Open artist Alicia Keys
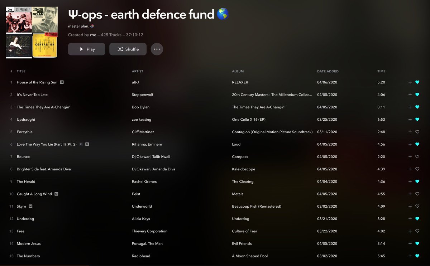This screenshot has width=430, height=266. click(141, 219)
